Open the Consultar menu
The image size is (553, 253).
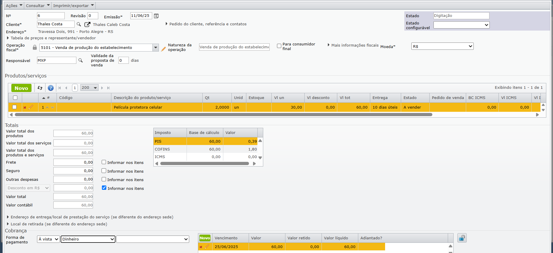38,6
